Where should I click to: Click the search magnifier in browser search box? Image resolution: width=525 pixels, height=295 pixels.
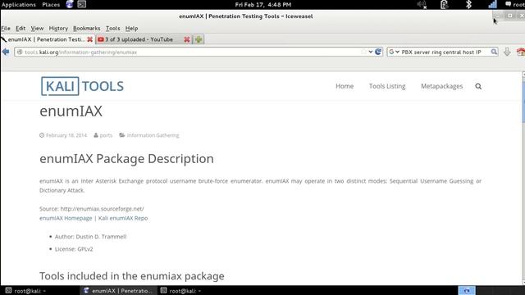coord(494,52)
